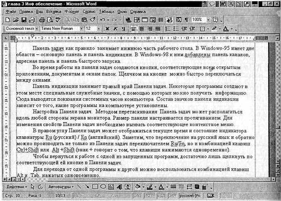Insert WordArt from the drawing toolbar
The image size is (281, 201).
tap(119, 186)
